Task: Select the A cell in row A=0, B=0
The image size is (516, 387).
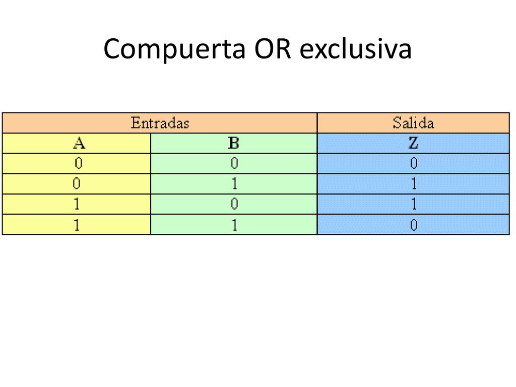Action: (77, 164)
